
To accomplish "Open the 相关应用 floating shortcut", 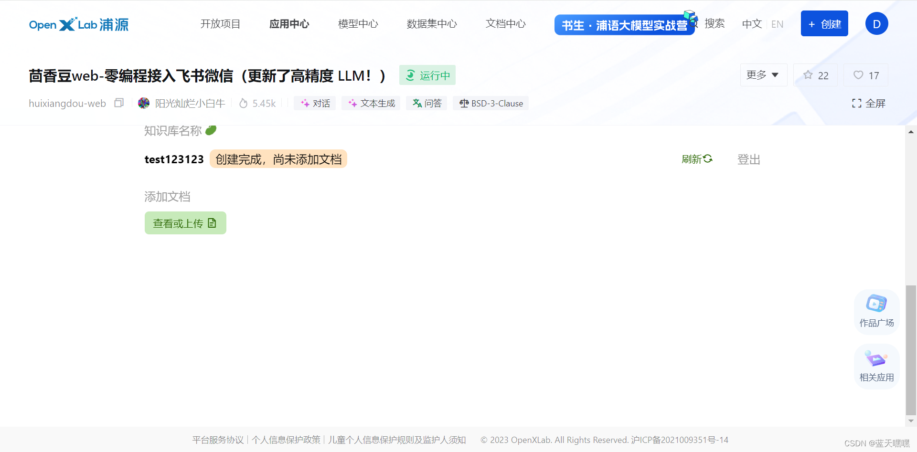I will pos(876,366).
